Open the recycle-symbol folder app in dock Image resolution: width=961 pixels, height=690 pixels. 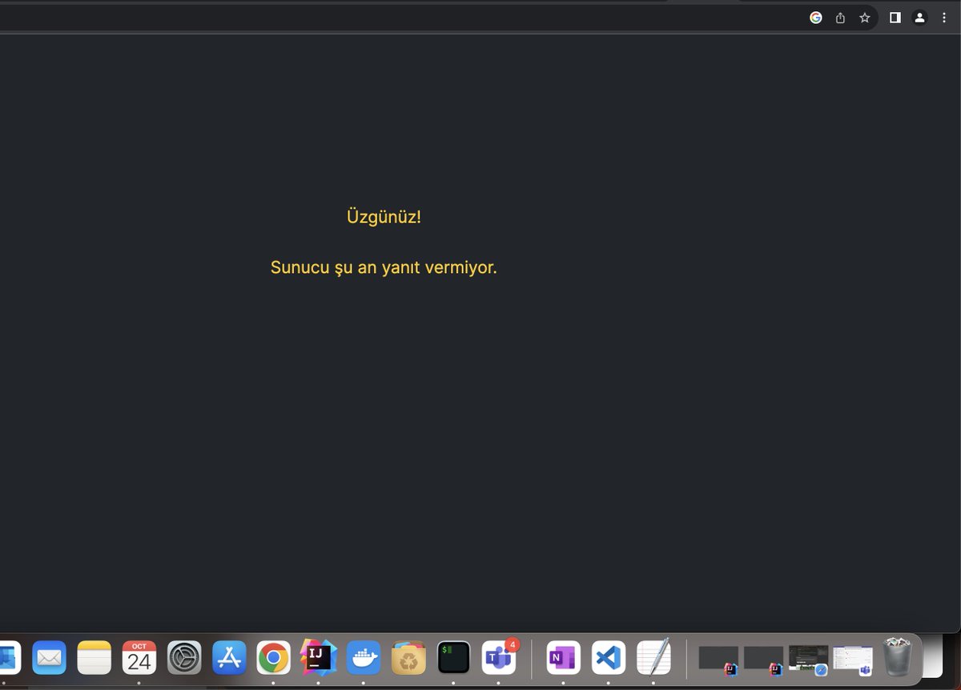(x=408, y=658)
